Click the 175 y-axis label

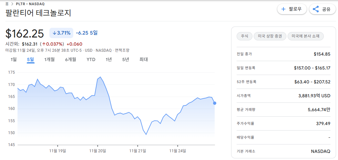pos(12,72)
